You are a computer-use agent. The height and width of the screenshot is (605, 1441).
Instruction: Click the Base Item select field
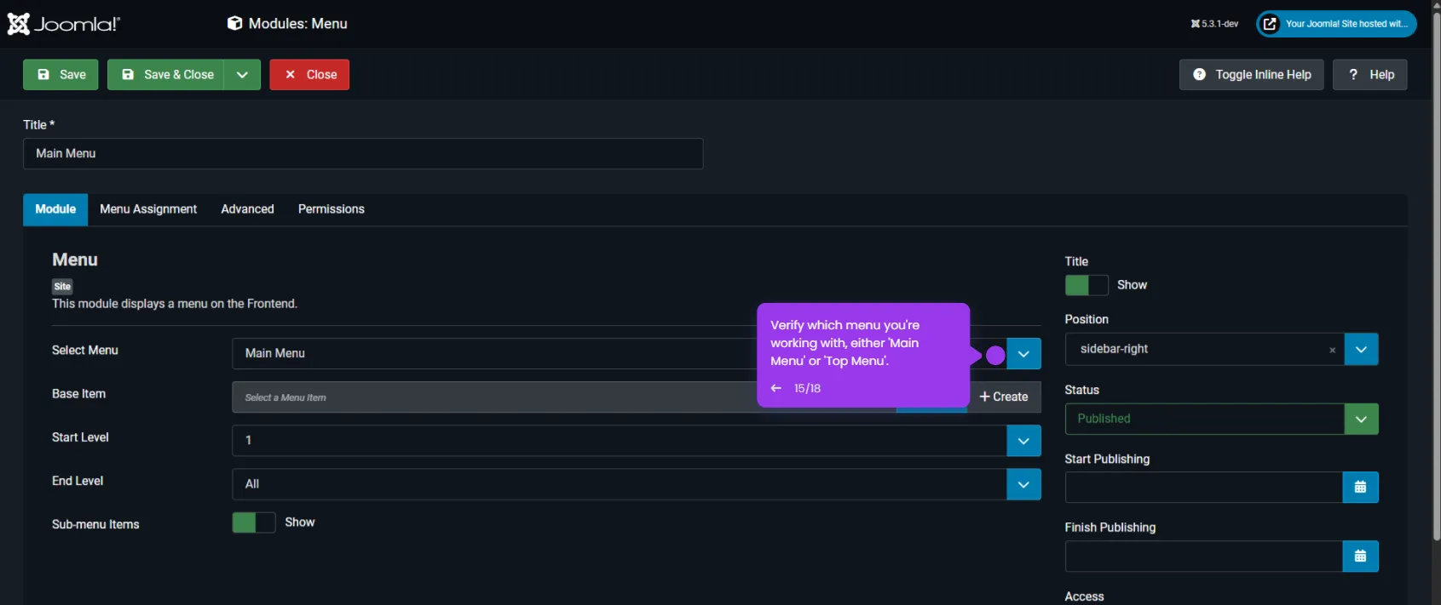[x=564, y=397]
